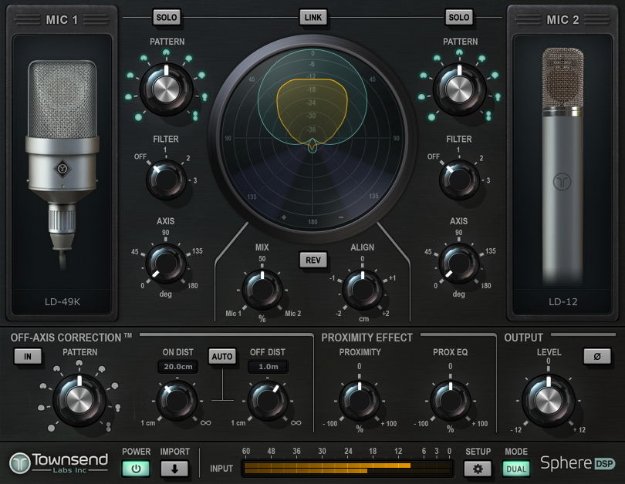Screen dimensions: 625x484
Task: Toggle the Mic 1 SOLO button
Action: pos(167,18)
